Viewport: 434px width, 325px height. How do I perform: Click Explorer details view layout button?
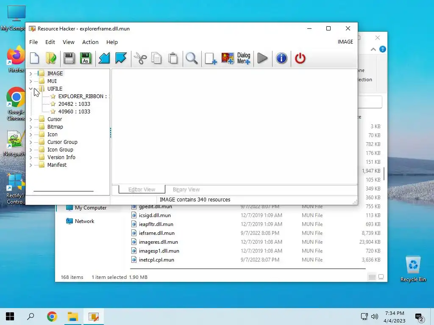click(x=372, y=277)
